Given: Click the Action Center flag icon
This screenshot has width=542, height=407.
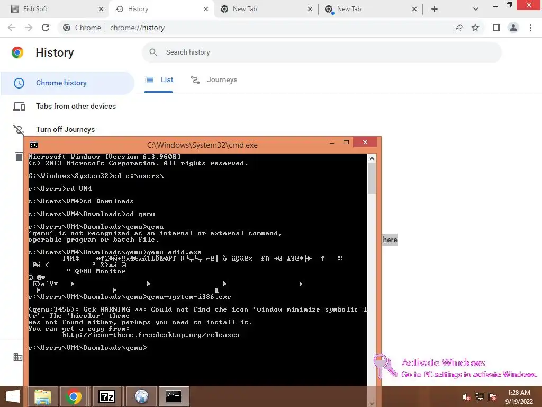Looking at the screenshot, I should (492, 397).
